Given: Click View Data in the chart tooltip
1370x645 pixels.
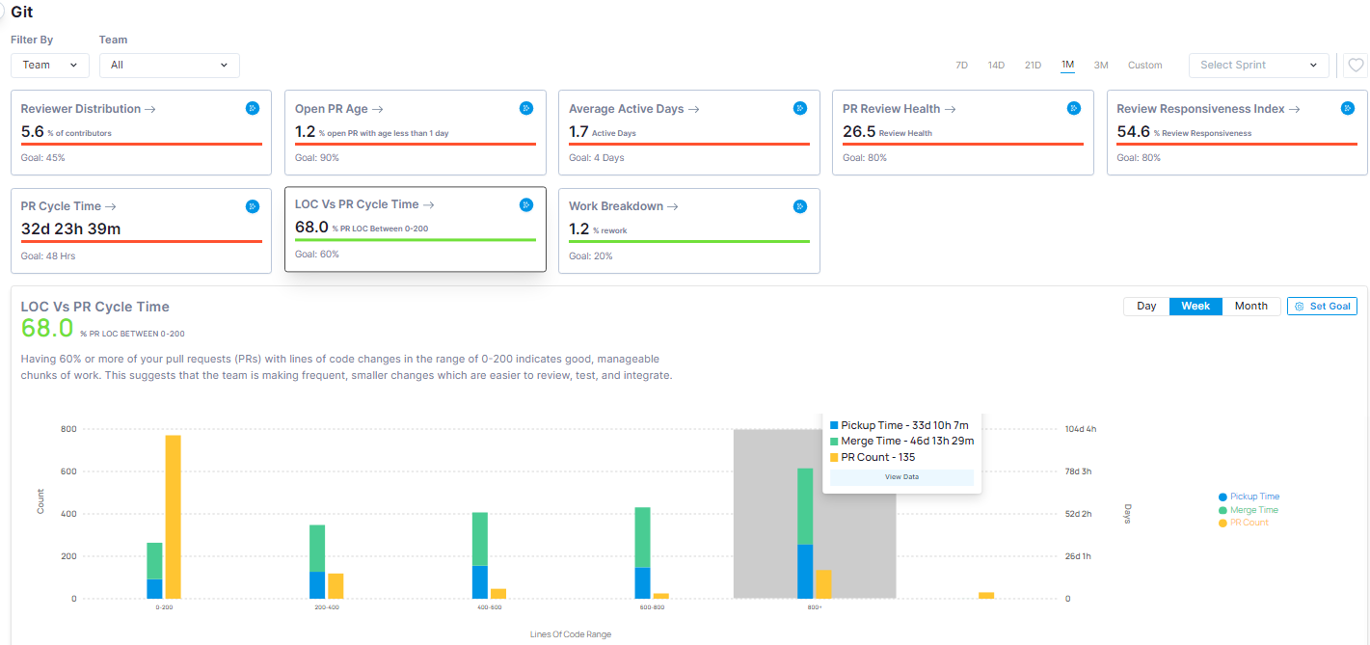Looking at the screenshot, I should (901, 477).
